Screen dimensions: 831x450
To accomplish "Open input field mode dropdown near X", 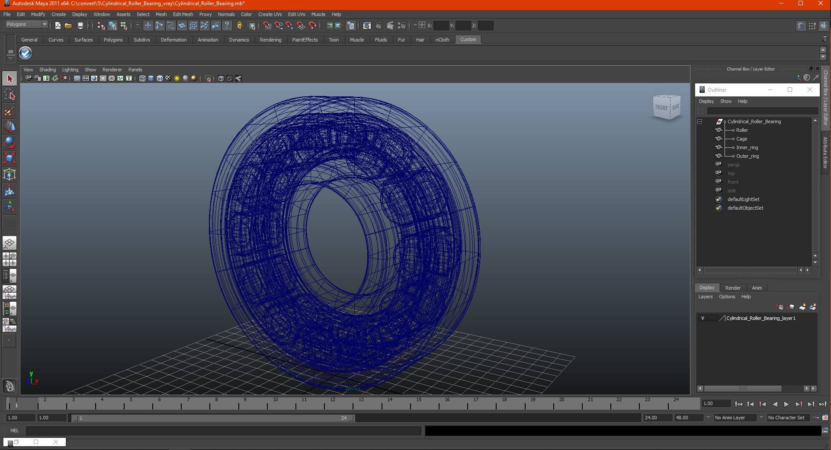I will tap(415, 25).
